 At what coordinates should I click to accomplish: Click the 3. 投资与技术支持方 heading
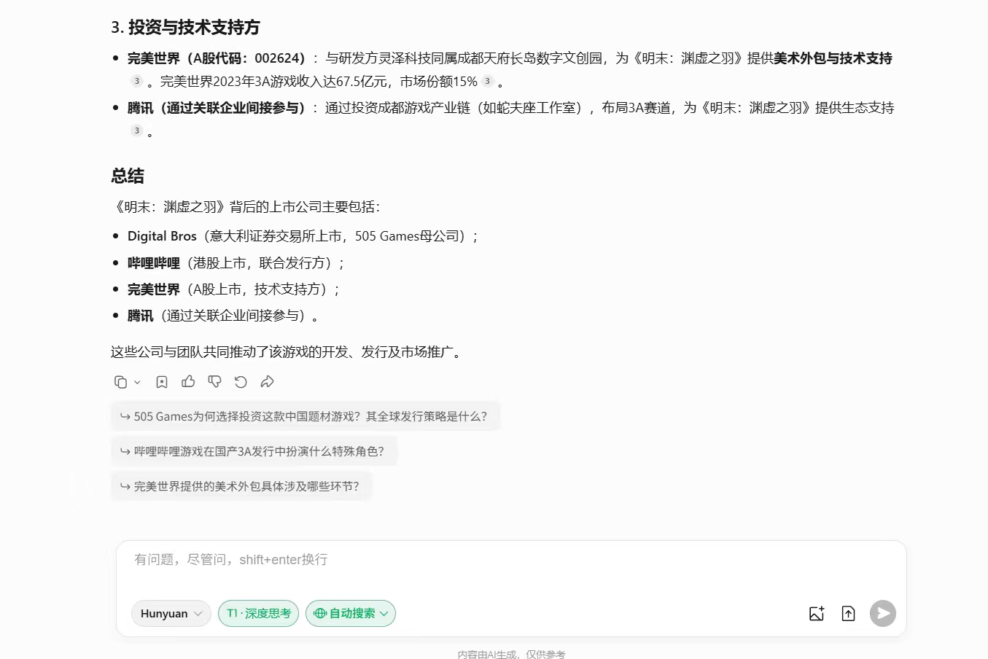point(185,28)
